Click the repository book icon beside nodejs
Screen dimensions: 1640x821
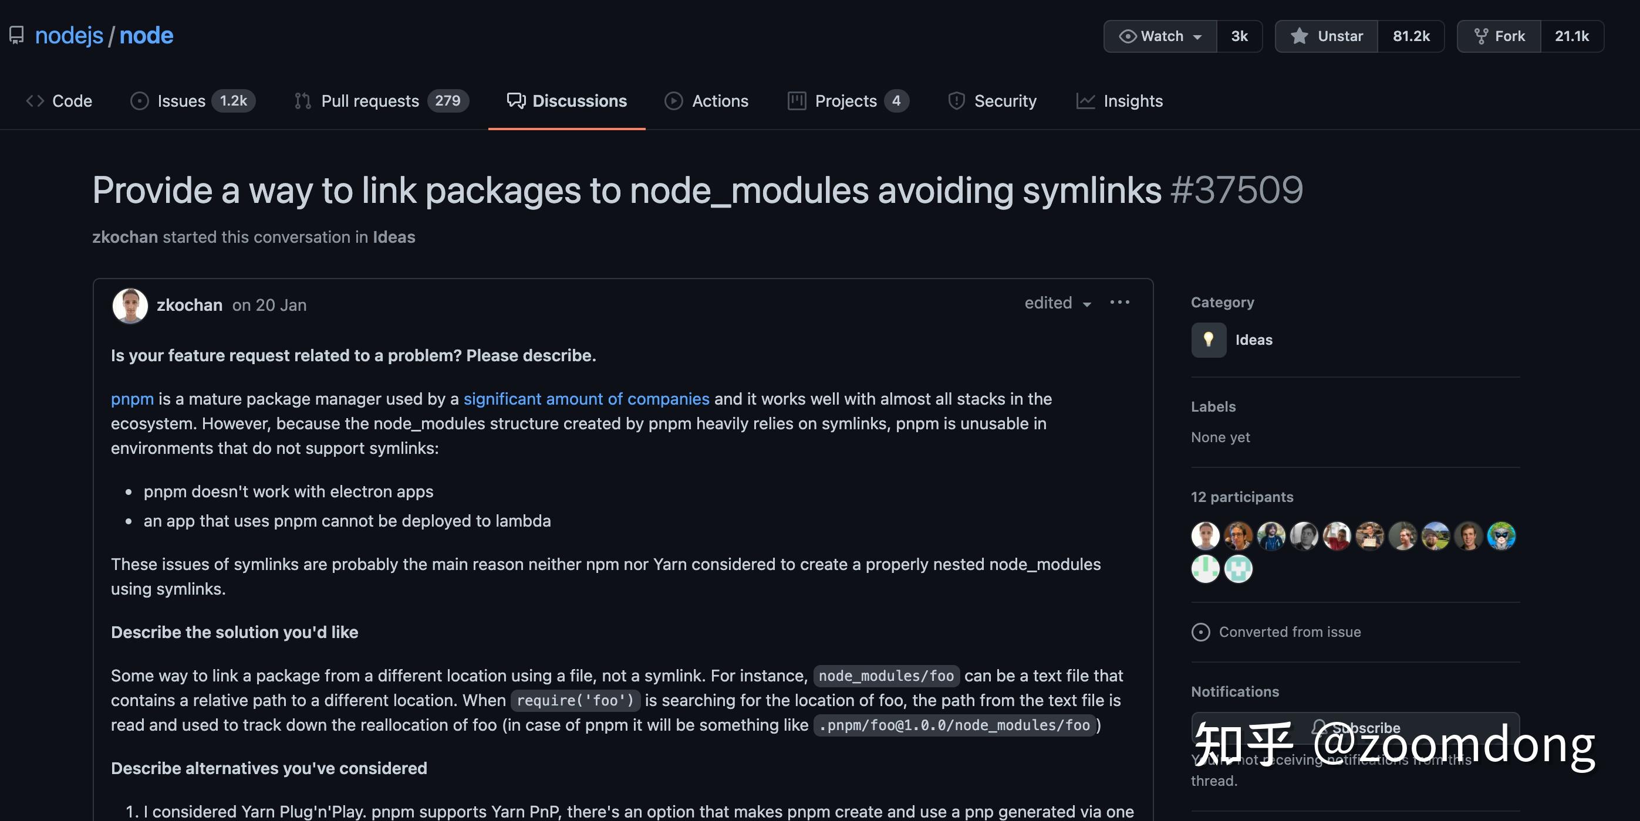[16, 35]
